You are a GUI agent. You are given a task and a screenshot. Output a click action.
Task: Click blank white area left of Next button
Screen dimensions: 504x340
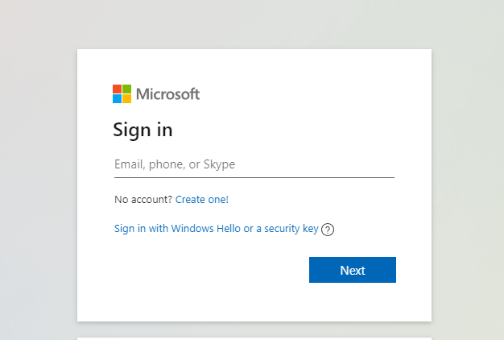(x=209, y=270)
